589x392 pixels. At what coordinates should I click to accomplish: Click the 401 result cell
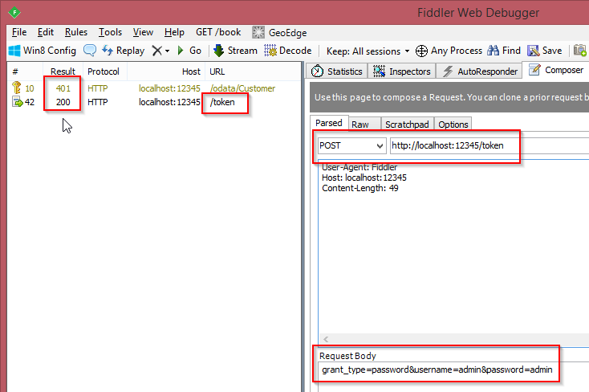point(63,88)
